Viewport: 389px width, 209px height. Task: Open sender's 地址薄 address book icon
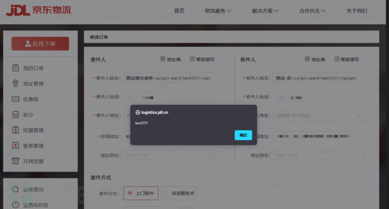coord(163,59)
